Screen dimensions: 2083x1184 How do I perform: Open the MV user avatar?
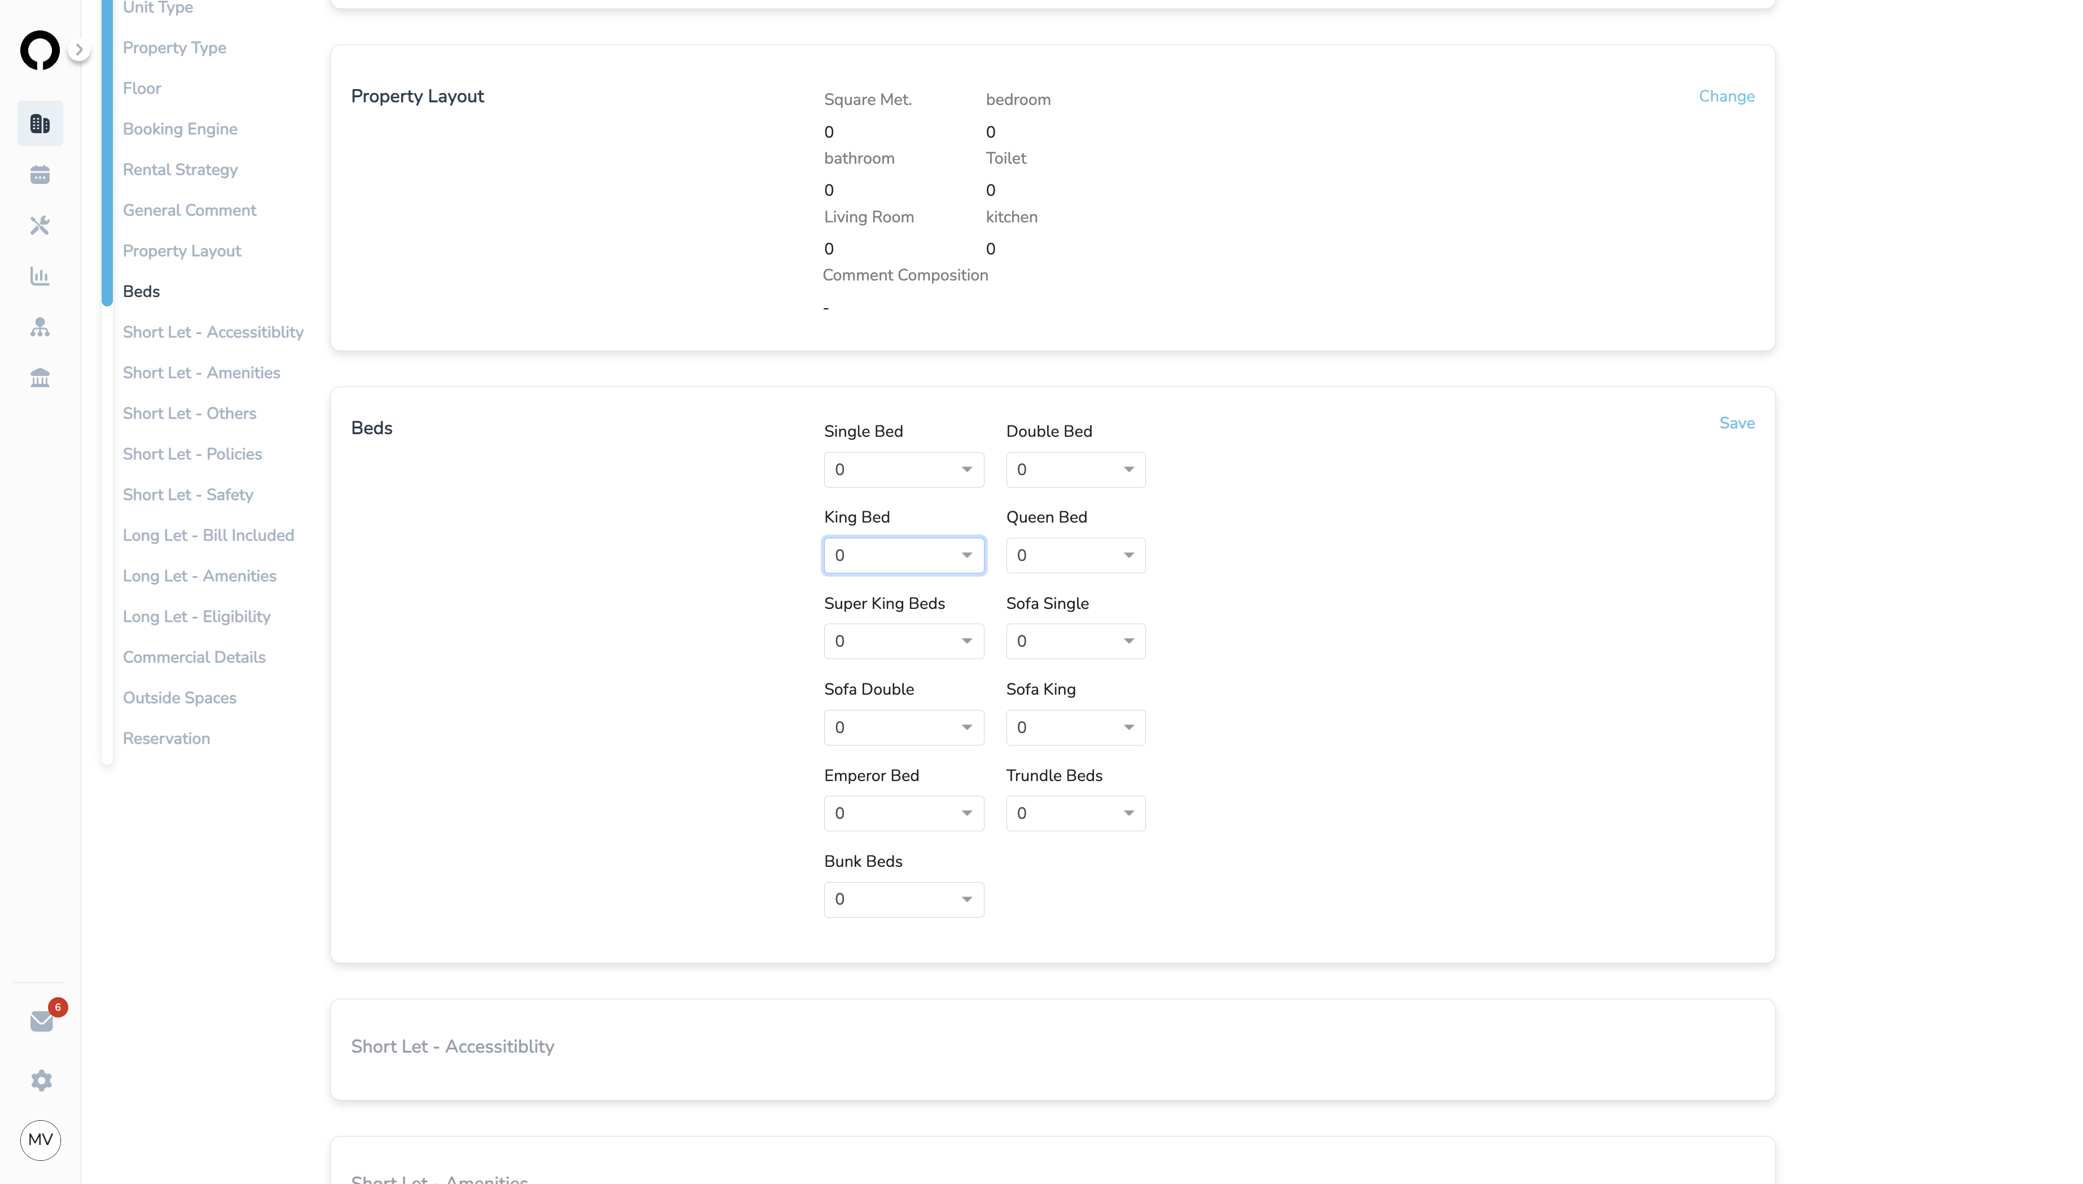click(x=41, y=1140)
